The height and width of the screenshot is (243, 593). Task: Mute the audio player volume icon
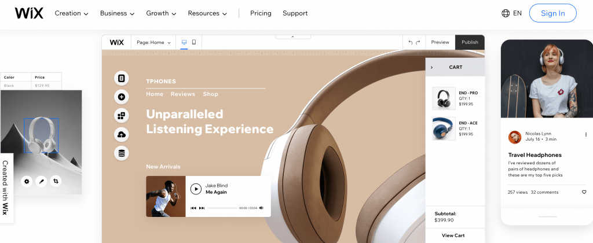(261, 208)
